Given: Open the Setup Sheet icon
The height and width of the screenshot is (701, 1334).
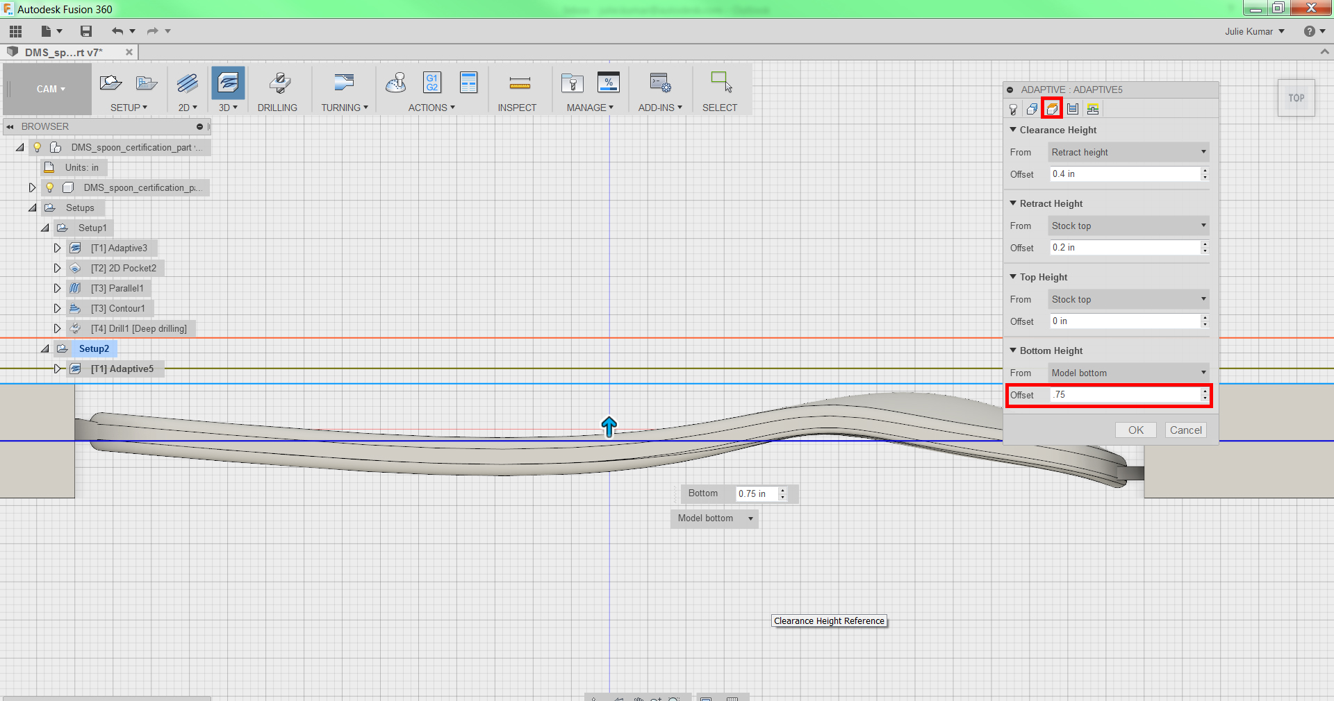Looking at the screenshot, I should (x=469, y=83).
